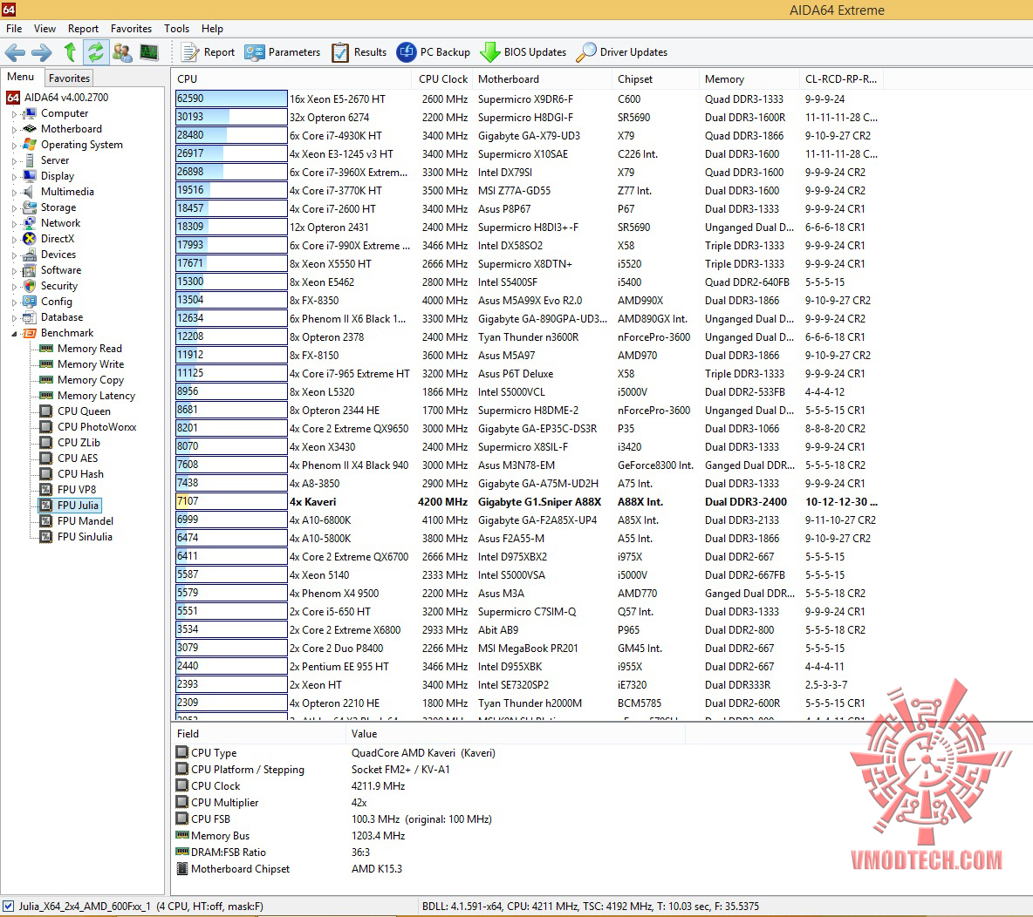The height and width of the screenshot is (917, 1033).
Task: Click the 62590 score bar
Action: tap(231, 98)
